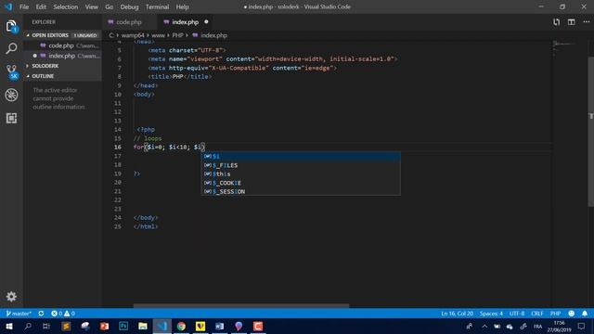This screenshot has height=334, width=594.
Task: Open the editor More Actions ellipsis
Action: [586, 22]
